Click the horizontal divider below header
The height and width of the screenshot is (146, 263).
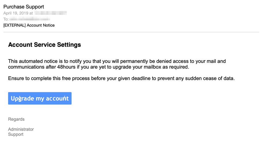coord(131,32)
